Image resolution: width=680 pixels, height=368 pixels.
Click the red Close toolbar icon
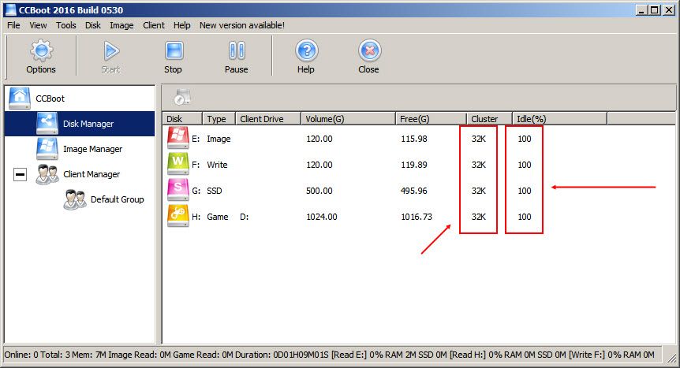point(369,50)
